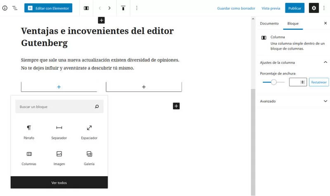Viewport: 330px width, 196px height.
Task: Click the Restablecer button
Action: point(319,82)
